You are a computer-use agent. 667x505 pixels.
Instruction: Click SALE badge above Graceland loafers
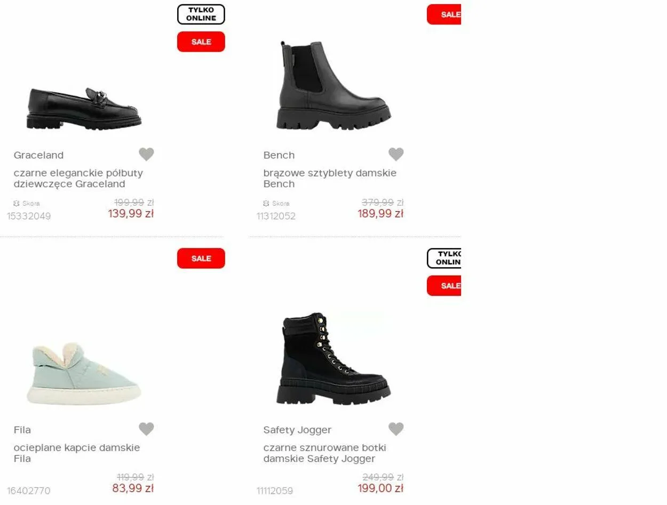(x=201, y=42)
